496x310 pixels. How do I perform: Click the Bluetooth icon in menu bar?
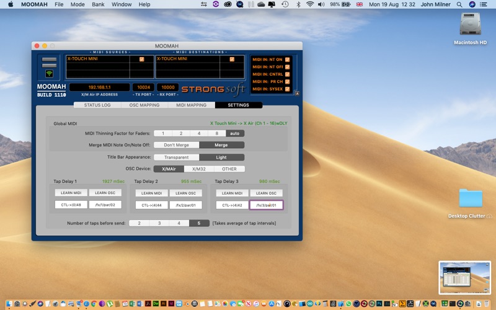pos(298,4)
